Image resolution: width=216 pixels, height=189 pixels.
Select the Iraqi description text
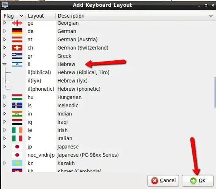62,122
